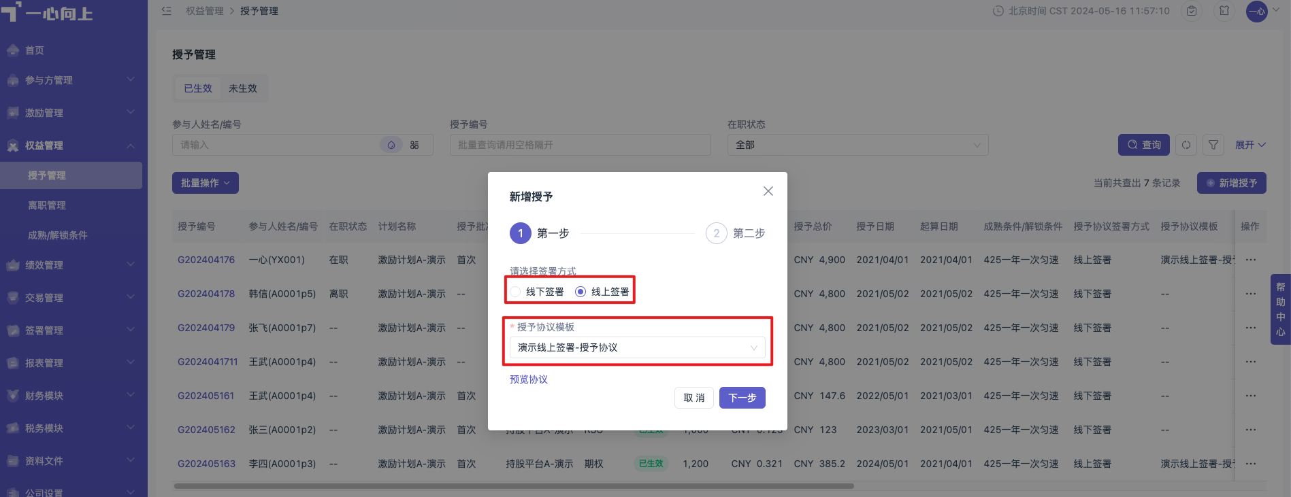This screenshot has width=1291, height=497.
Task: Close the 新增授予 dialog with X icon
Action: 768,191
